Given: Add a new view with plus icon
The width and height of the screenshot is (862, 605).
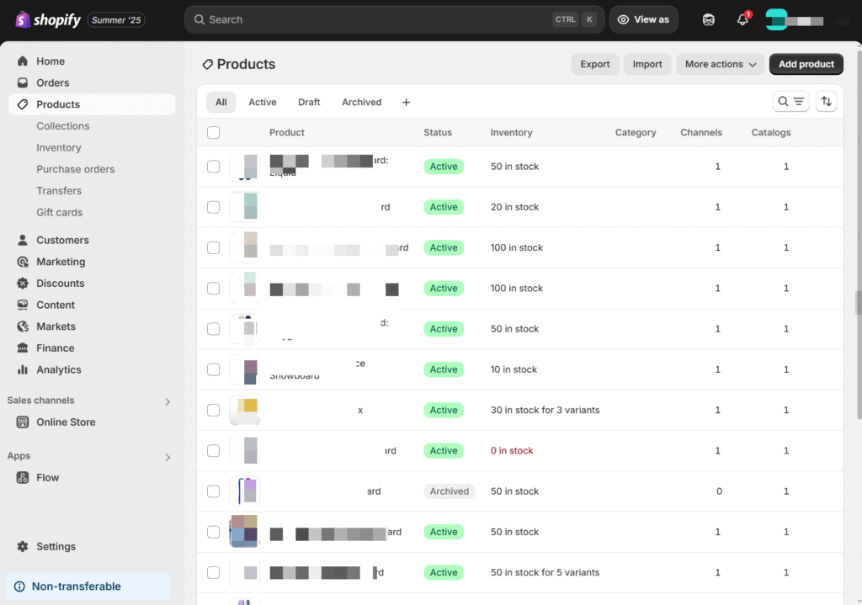Looking at the screenshot, I should point(406,103).
